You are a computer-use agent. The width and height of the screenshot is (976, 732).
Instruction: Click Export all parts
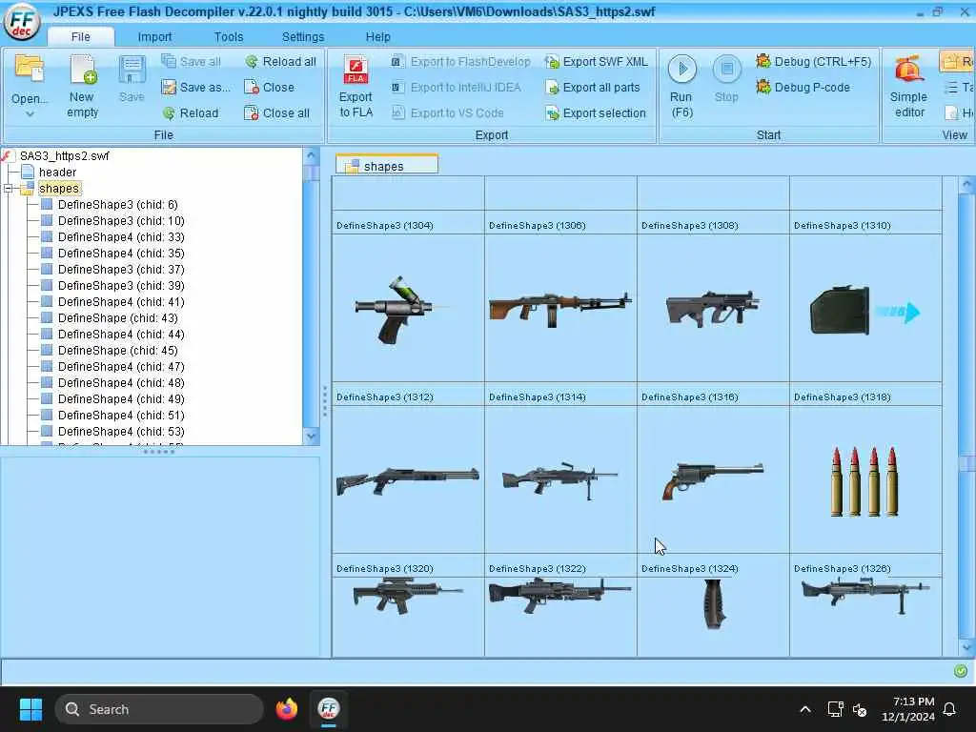pos(593,87)
